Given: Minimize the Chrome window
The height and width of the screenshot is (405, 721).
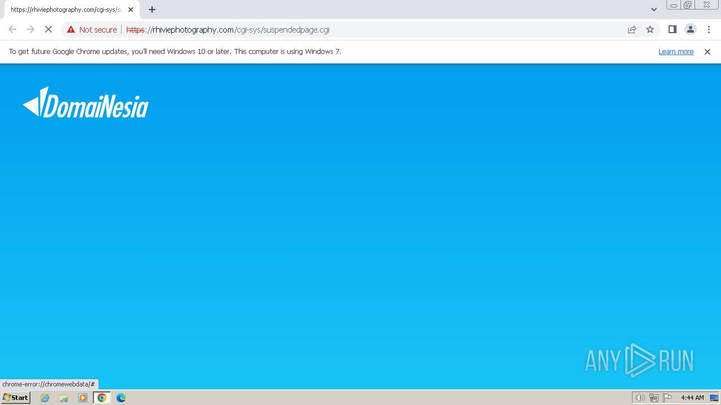Looking at the screenshot, I should click(674, 5).
